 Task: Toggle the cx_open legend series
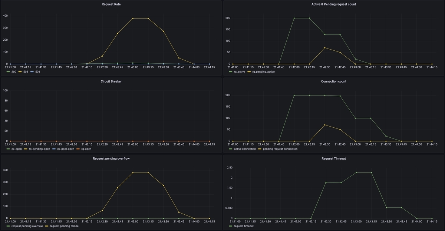(x=14, y=149)
